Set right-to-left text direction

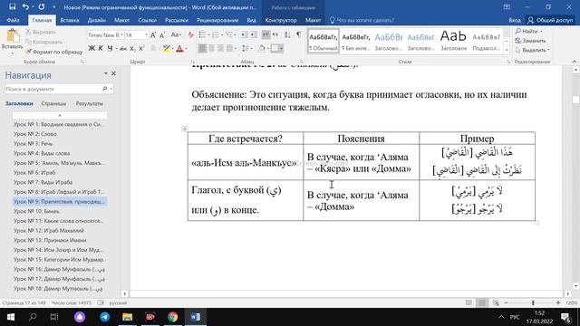[x=275, y=34]
